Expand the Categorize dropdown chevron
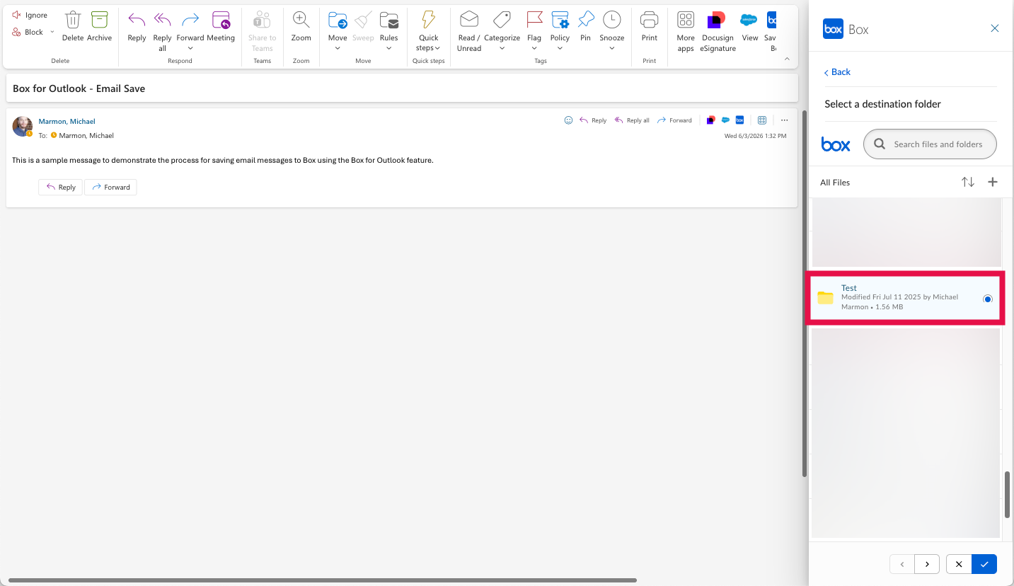 click(x=502, y=48)
